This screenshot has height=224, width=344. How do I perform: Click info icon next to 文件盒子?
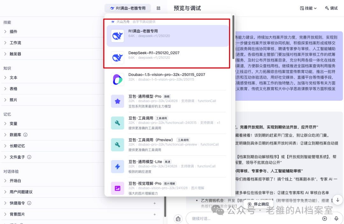point(29,157)
